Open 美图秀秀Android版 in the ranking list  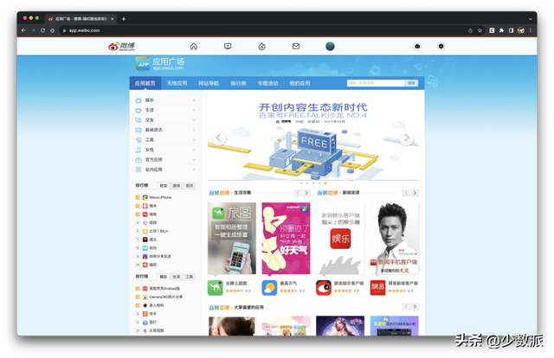click(164, 289)
